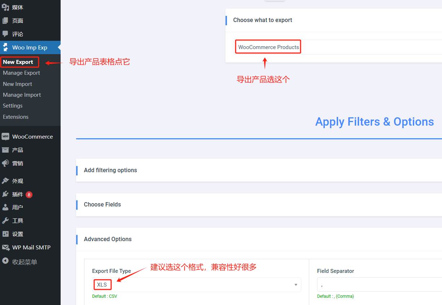Screen dimensions: 442x305
Task: Open Export File Type XLS dropdown
Action: [197, 284]
